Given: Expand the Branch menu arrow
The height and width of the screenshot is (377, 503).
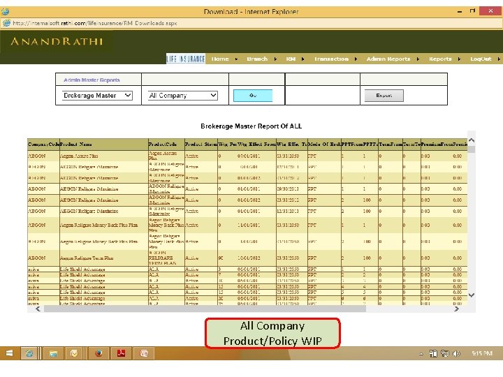Looking at the screenshot, I should click(275, 59).
